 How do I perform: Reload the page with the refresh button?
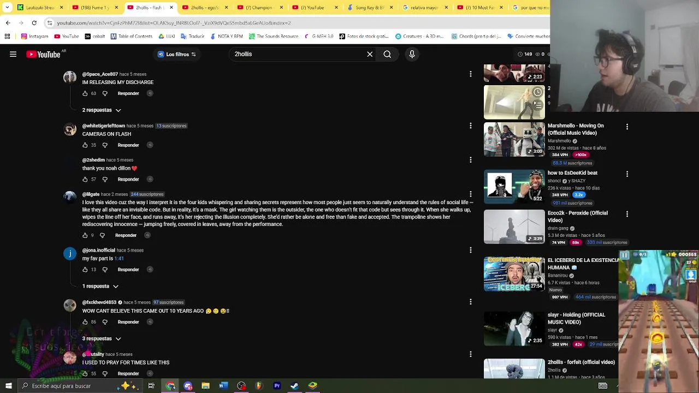pyautogui.click(x=34, y=23)
